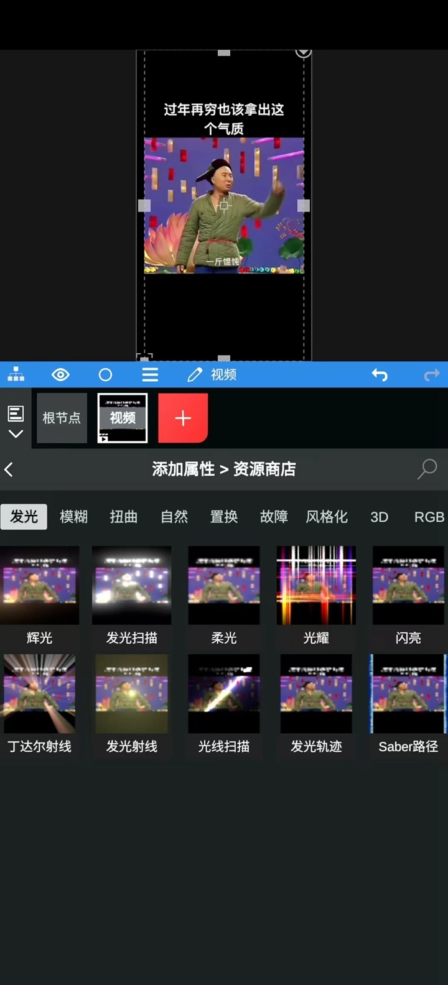
Task: Choose the 光耀 glow effect thumbnail
Action: (316, 586)
